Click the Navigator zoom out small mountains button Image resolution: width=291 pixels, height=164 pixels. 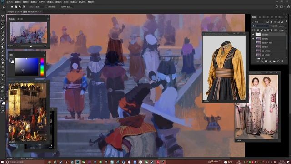[x=18, y=46]
